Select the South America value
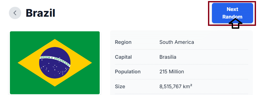The image size is (262, 95). tap(177, 42)
